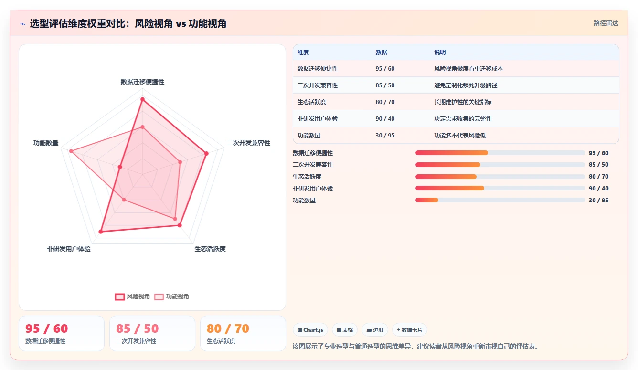Click 风险视角极度看重迁移成本 description
Viewport: 638px width, 370px height.
pos(468,69)
